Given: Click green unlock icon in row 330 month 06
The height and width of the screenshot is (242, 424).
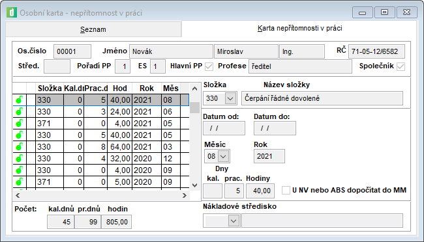Looking at the screenshot, I should click(x=19, y=111).
